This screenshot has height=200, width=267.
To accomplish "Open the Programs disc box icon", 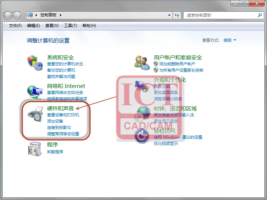I will point(35,149).
